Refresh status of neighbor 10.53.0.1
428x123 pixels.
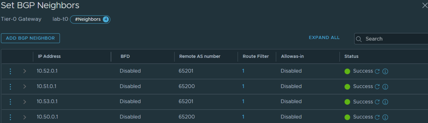[377, 102]
